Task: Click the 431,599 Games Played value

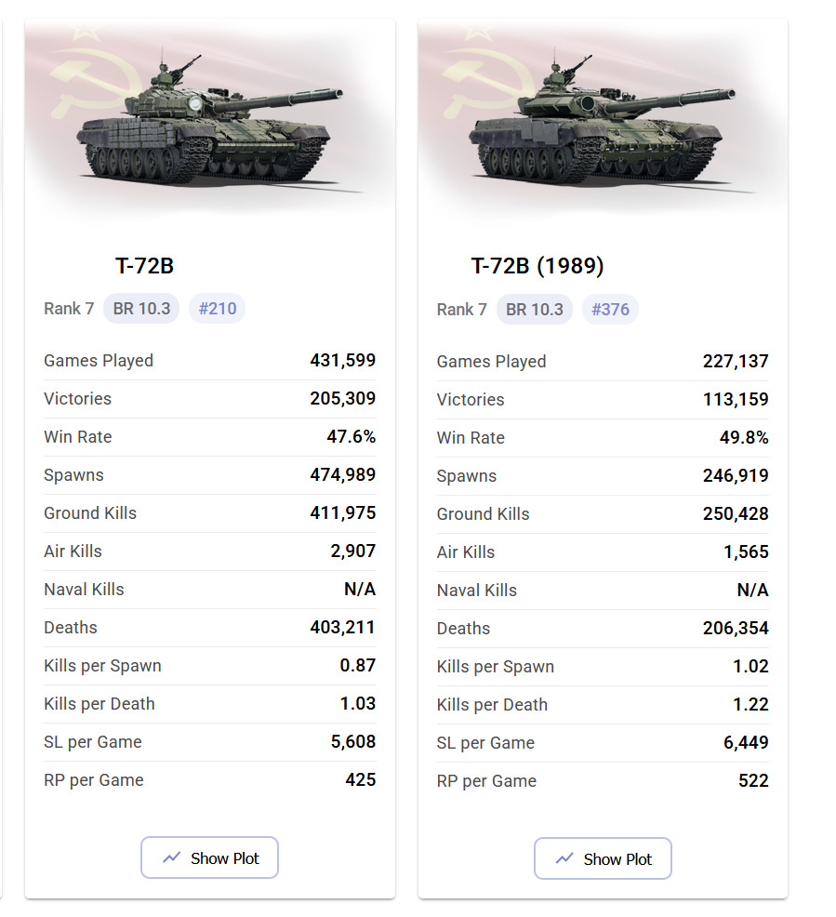Action: 343,360
